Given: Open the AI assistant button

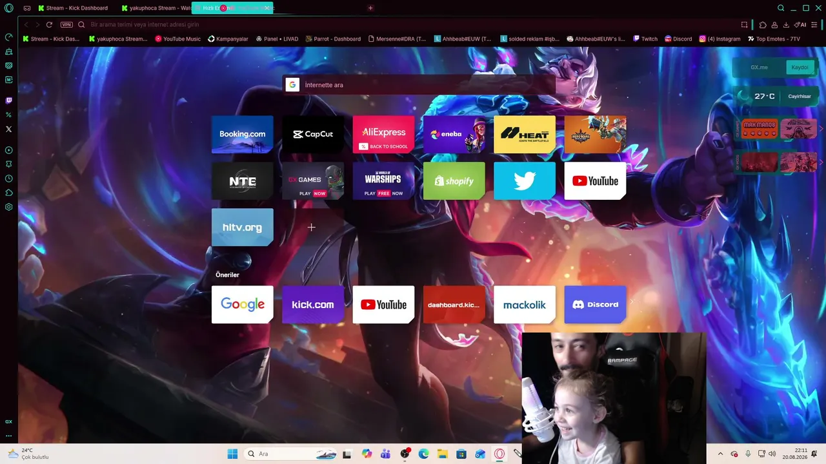Looking at the screenshot, I should tap(801, 24).
